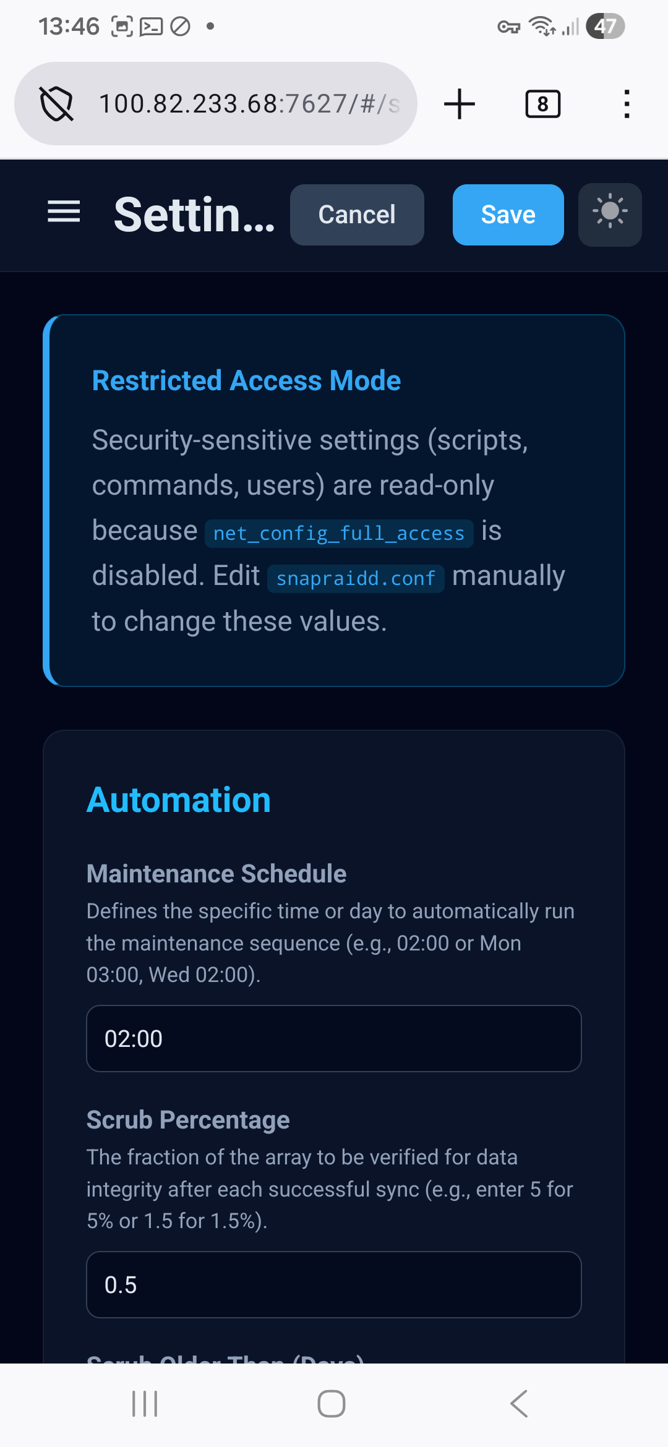Open the Android recent apps icon

[x=145, y=1404]
